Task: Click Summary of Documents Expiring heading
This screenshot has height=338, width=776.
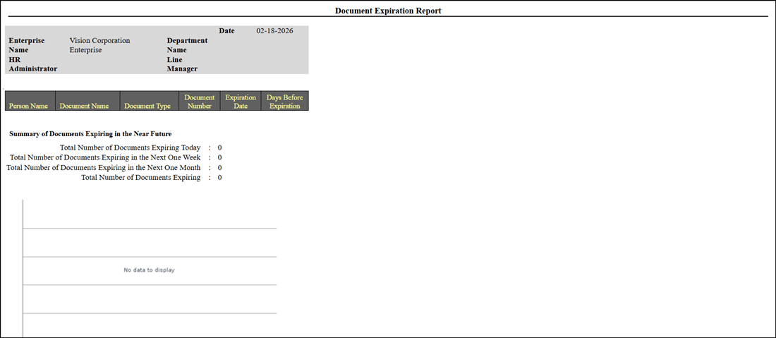Action: pos(90,133)
